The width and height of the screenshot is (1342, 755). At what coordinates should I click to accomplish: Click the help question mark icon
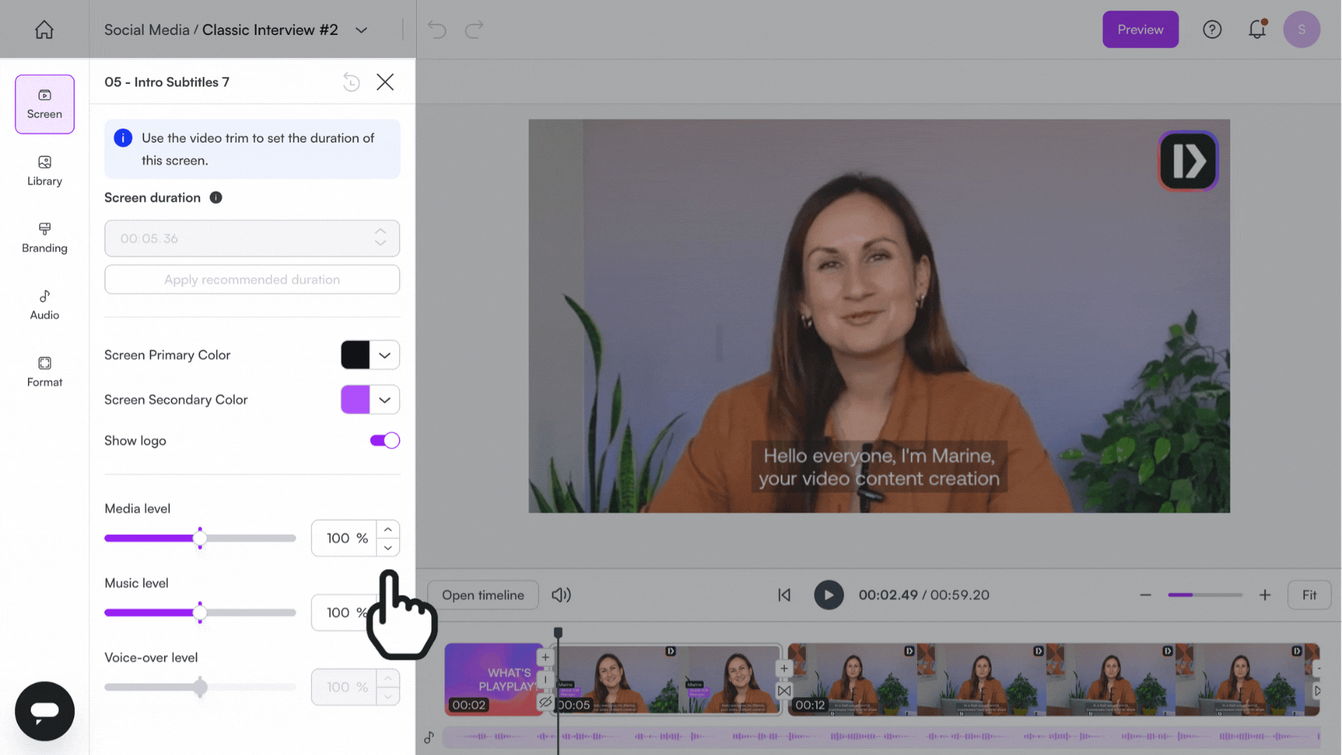(1212, 29)
